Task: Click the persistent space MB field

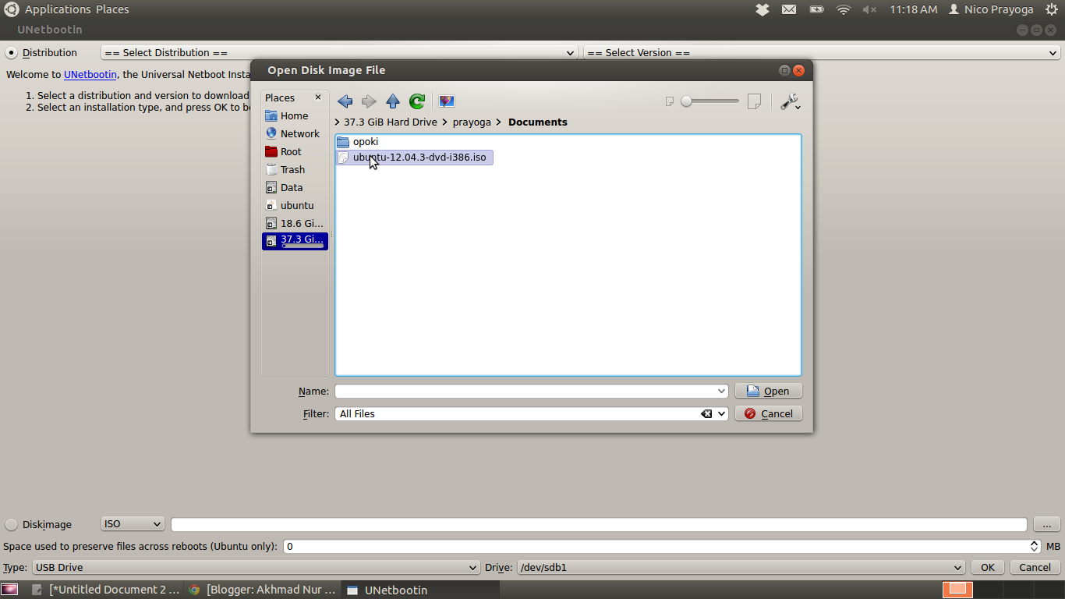Action: 656,547
